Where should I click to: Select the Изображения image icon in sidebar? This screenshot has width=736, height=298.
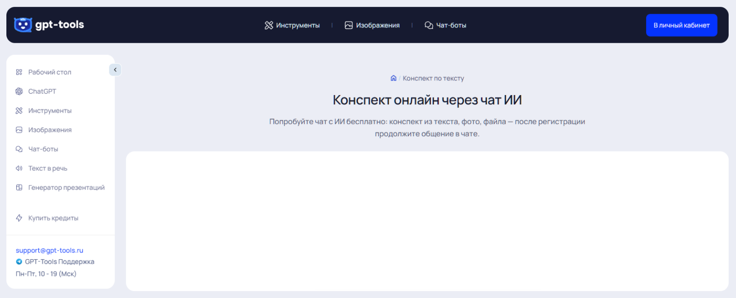point(19,129)
